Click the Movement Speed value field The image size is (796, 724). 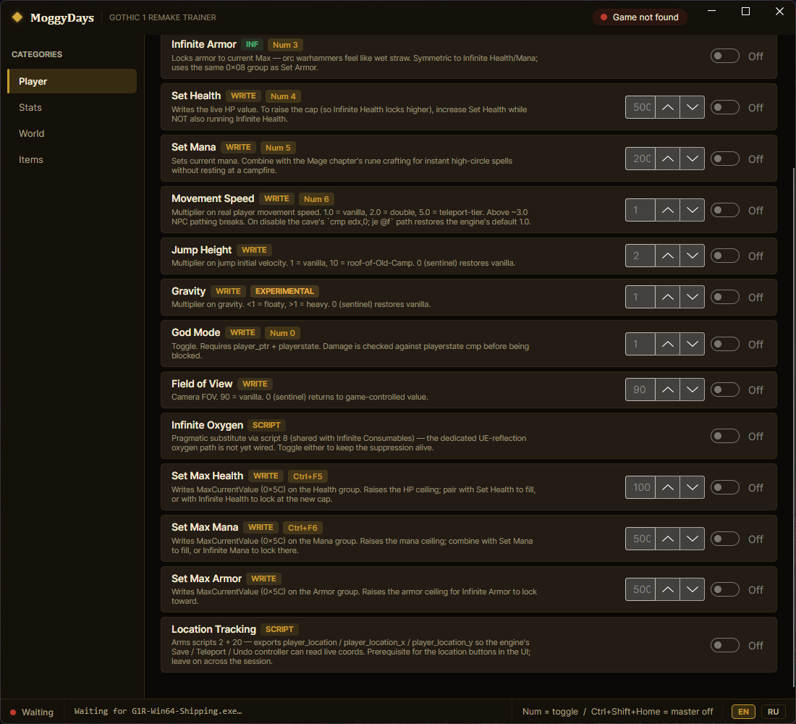coord(640,210)
